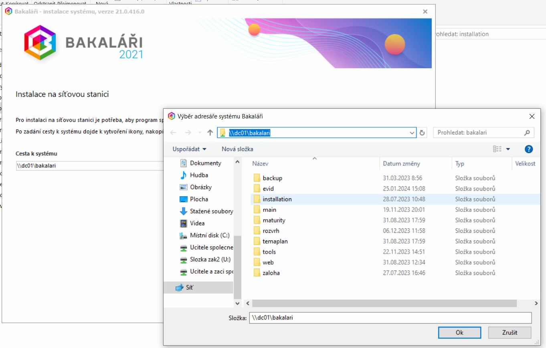The height and width of the screenshot is (348, 546).
Task: Select Stažené soubory in navigation pane
Action: click(211, 211)
